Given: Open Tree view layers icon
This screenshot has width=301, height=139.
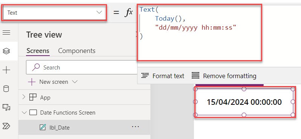Looking at the screenshot, I should pos(6,51).
